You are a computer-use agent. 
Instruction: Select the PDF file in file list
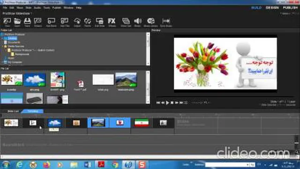point(80,84)
